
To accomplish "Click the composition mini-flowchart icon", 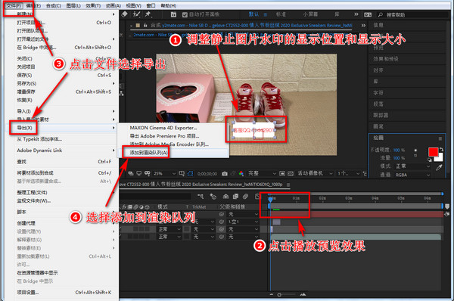I will 201,197.
